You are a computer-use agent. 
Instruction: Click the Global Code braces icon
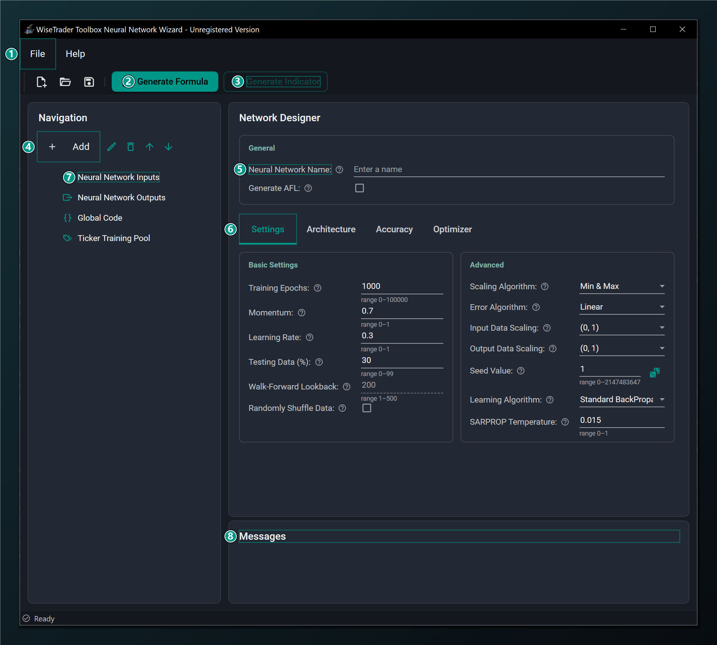point(67,218)
